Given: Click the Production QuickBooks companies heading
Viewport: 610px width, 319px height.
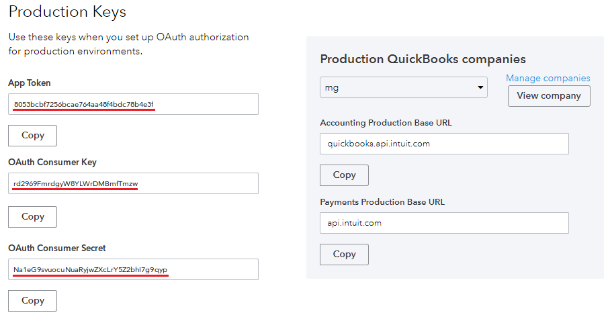Looking at the screenshot, I should (423, 59).
